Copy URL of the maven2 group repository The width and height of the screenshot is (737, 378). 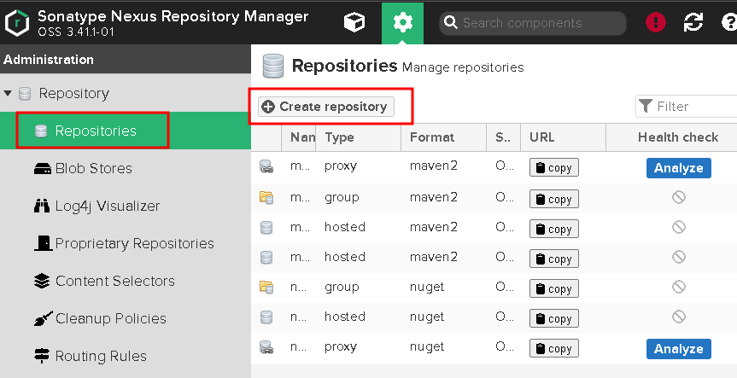pyautogui.click(x=554, y=199)
